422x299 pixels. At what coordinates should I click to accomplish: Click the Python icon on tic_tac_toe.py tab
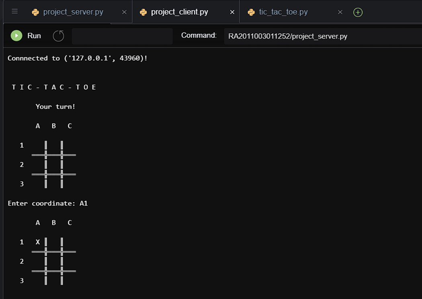pos(252,12)
